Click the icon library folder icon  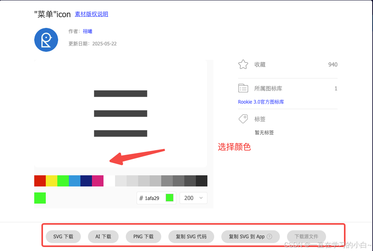pyautogui.click(x=243, y=88)
